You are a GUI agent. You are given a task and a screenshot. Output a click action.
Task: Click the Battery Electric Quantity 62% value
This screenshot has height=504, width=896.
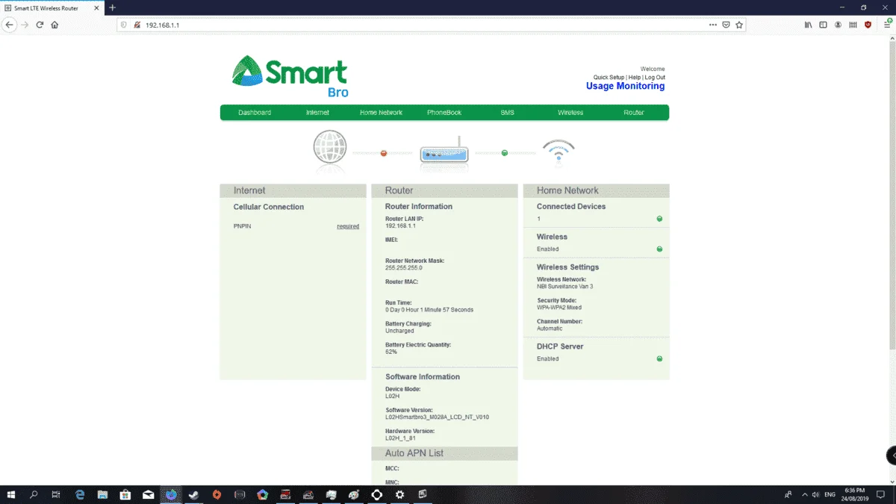tap(391, 351)
